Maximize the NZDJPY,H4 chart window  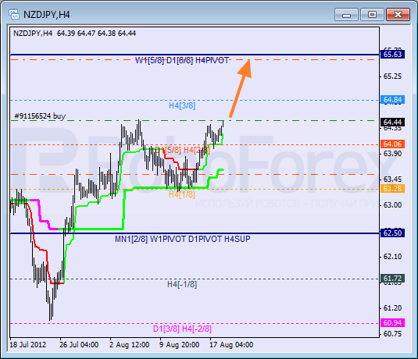pos(372,14)
